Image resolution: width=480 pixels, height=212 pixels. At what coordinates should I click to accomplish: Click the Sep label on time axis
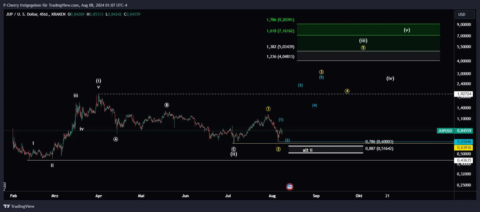pyautogui.click(x=316, y=196)
